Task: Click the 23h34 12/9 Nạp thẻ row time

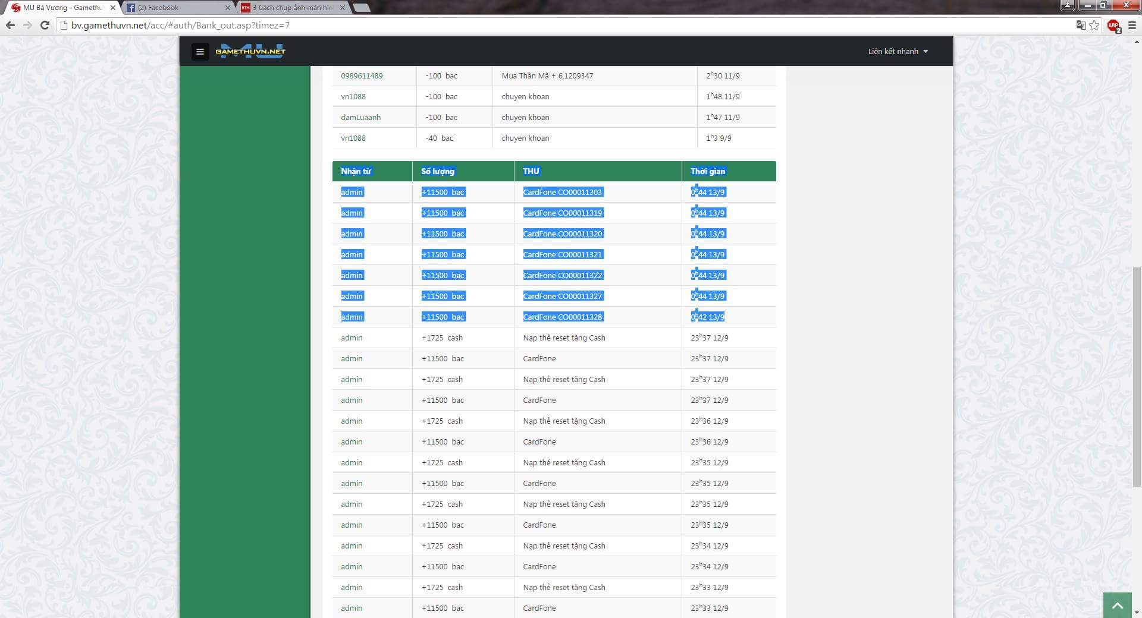Action: click(710, 546)
